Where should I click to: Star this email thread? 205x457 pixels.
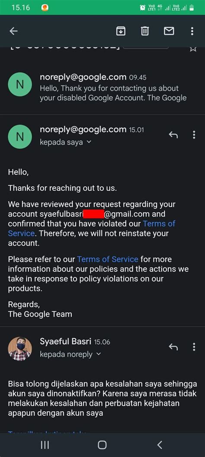pyautogui.click(x=193, y=48)
